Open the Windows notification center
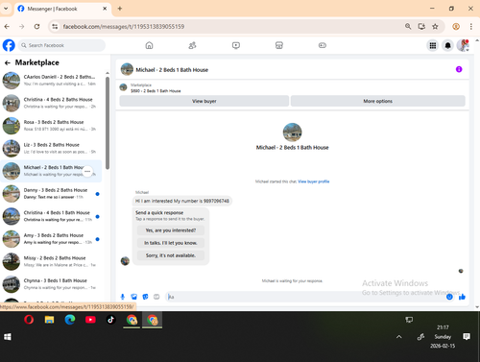 pyautogui.click(x=467, y=336)
